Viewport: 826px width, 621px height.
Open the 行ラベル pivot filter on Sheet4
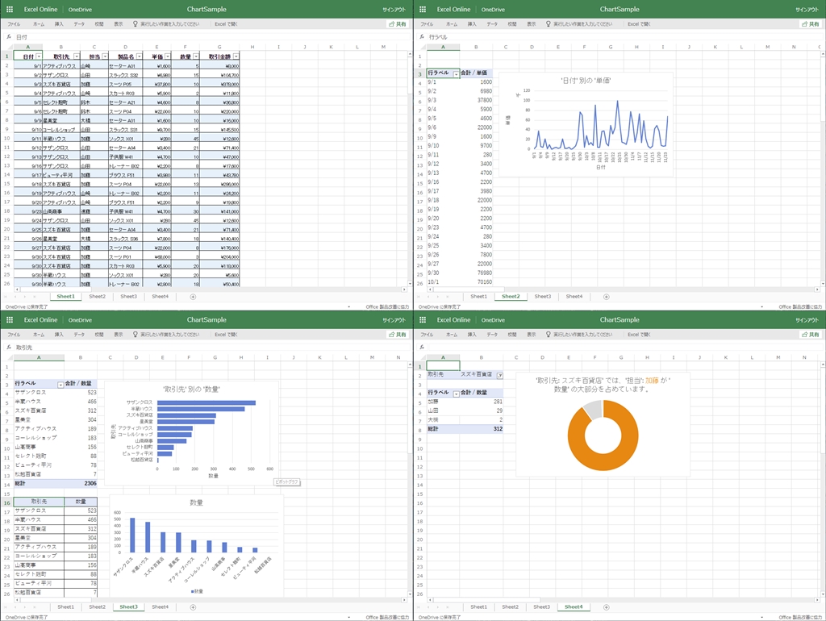coord(457,394)
